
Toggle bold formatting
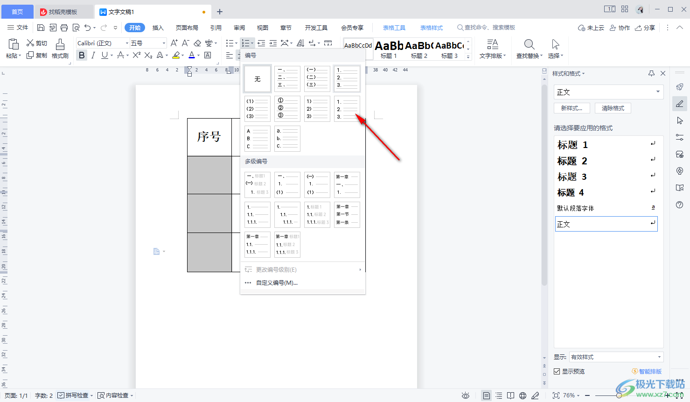[82, 55]
